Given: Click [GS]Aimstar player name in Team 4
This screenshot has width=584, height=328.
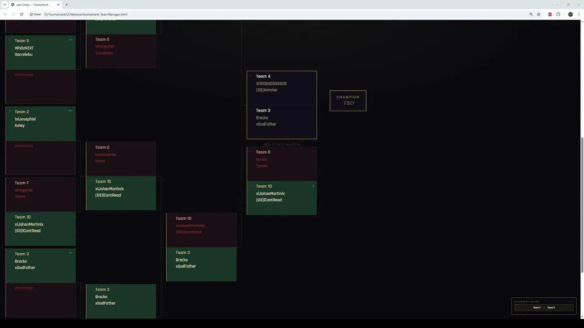Looking at the screenshot, I should point(267,90).
